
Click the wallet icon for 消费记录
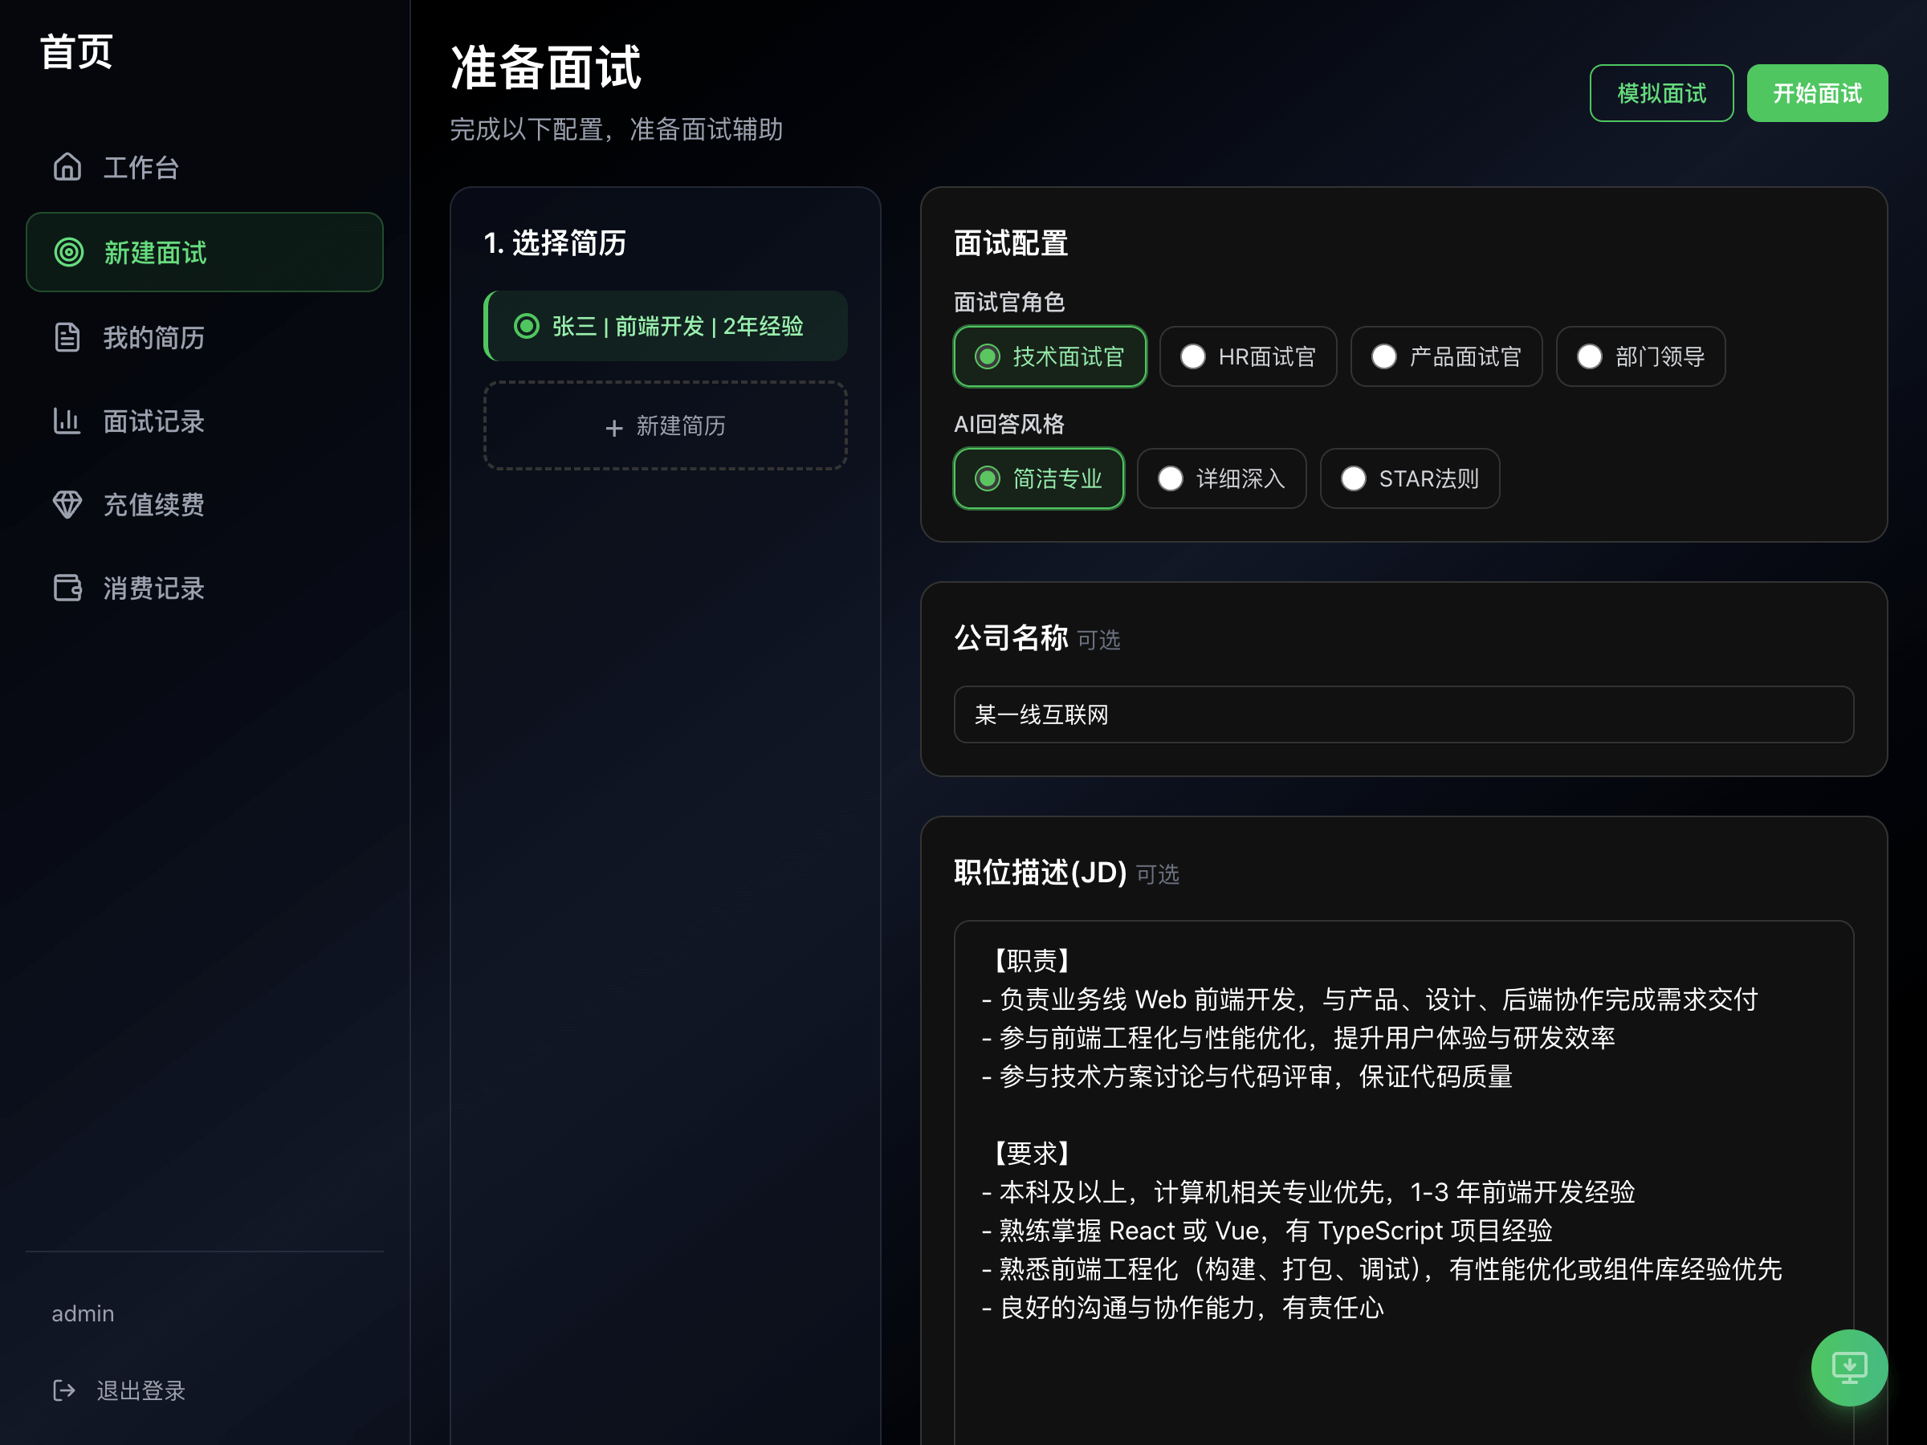tap(67, 588)
